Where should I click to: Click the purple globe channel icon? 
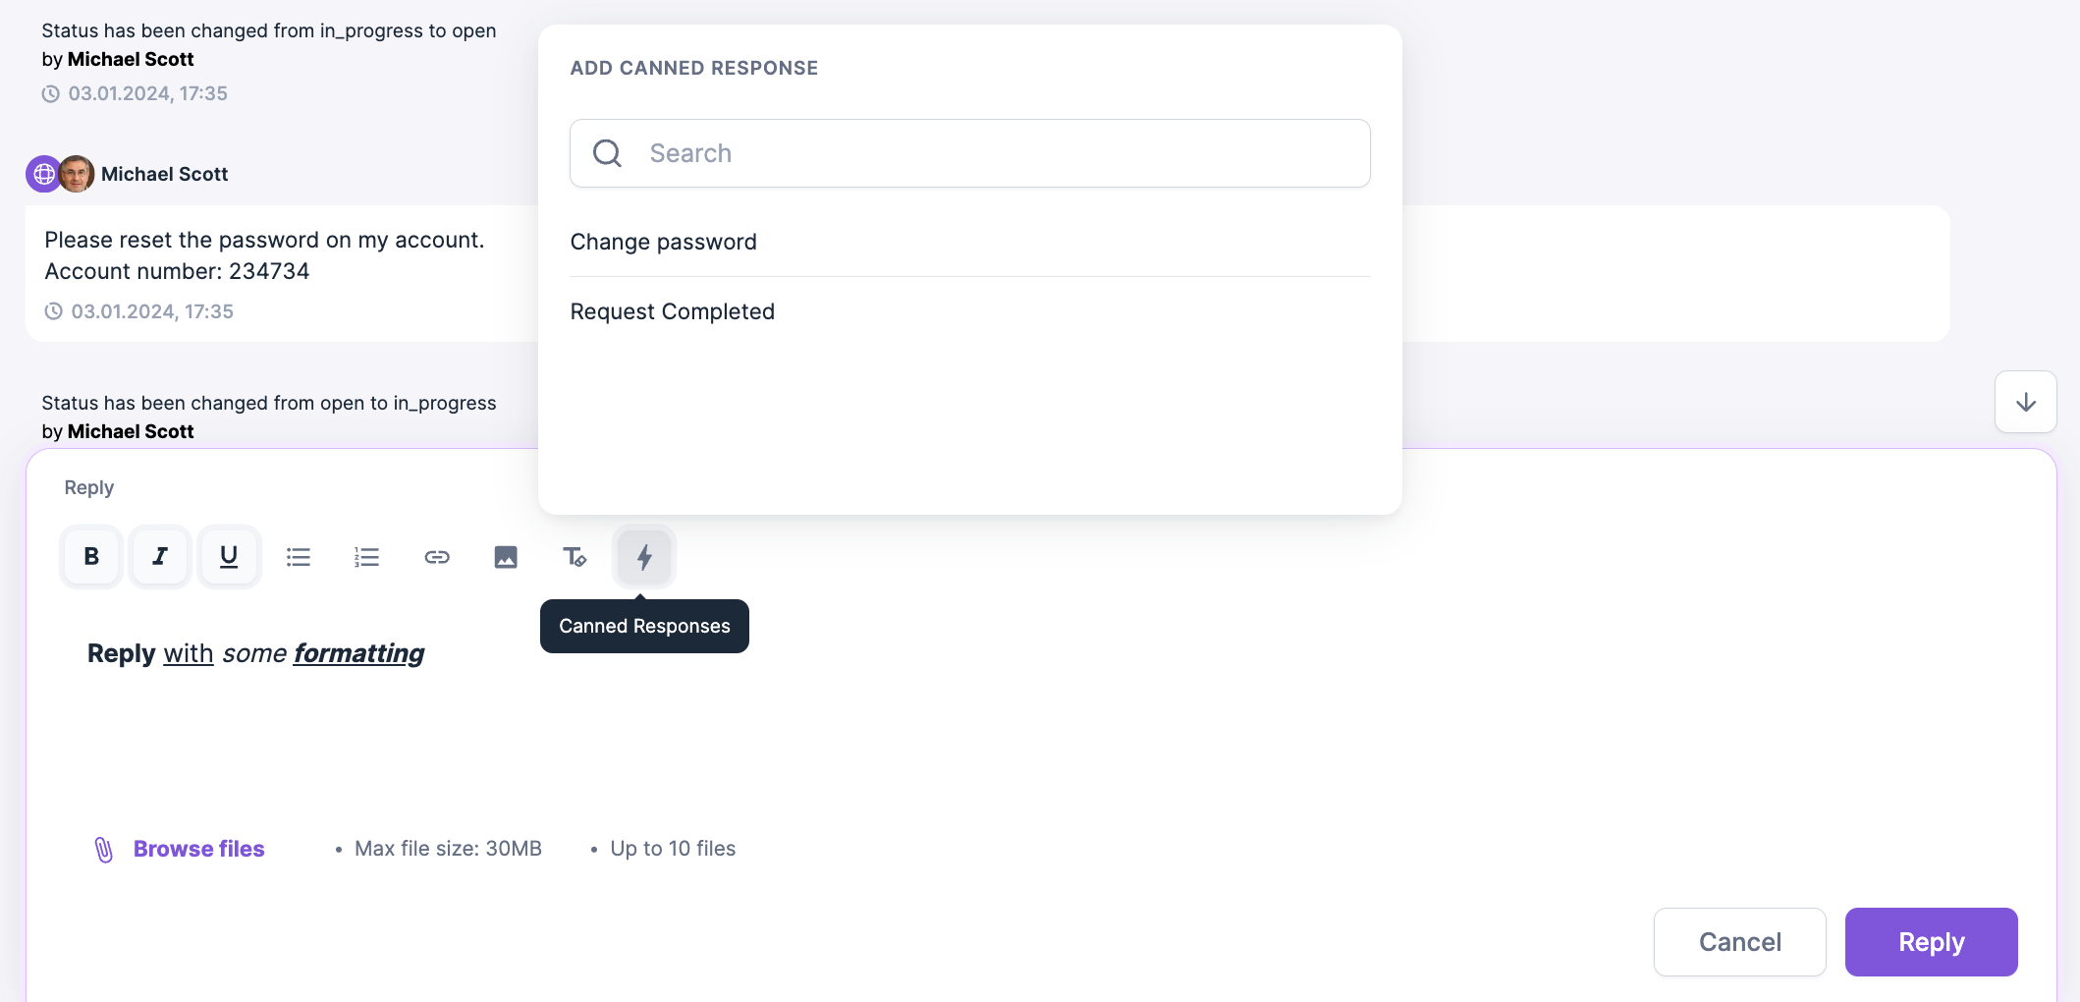[43, 174]
